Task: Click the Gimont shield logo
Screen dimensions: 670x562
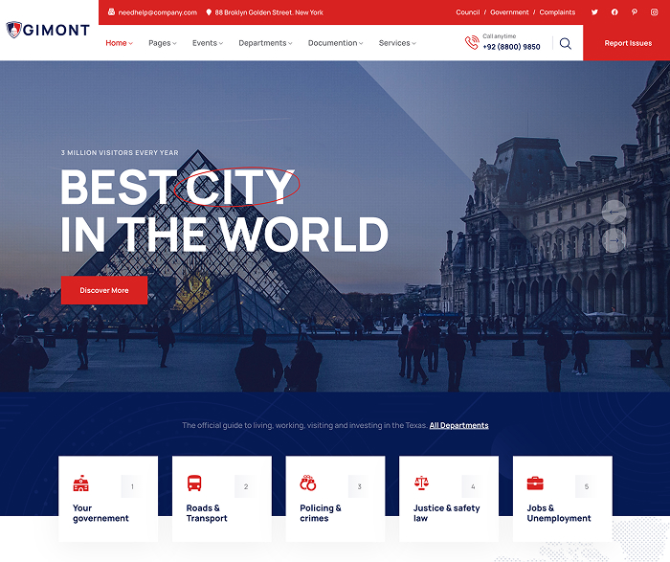Action: click(x=13, y=30)
